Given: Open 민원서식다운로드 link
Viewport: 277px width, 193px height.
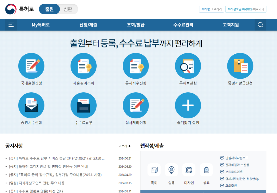Looking at the screenshot, I should coord(237,158).
